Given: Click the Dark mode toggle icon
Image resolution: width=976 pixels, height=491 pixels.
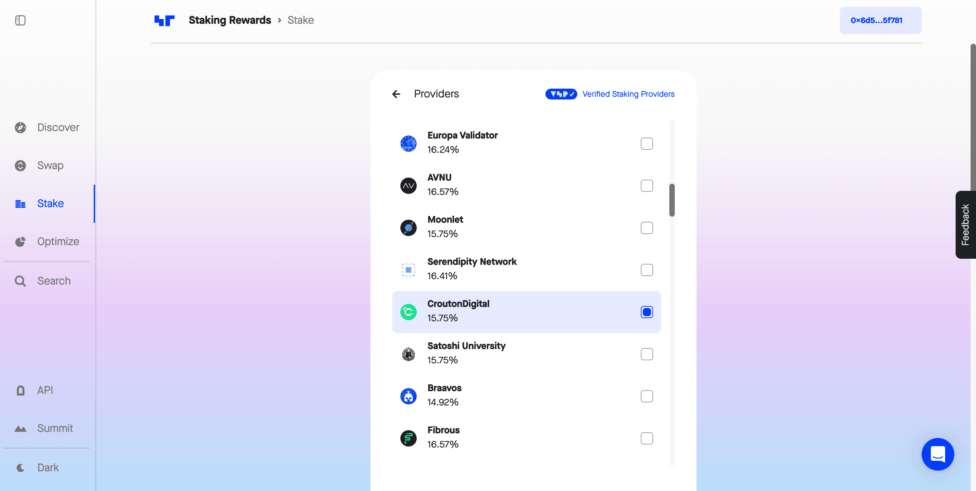Looking at the screenshot, I should coord(21,467).
